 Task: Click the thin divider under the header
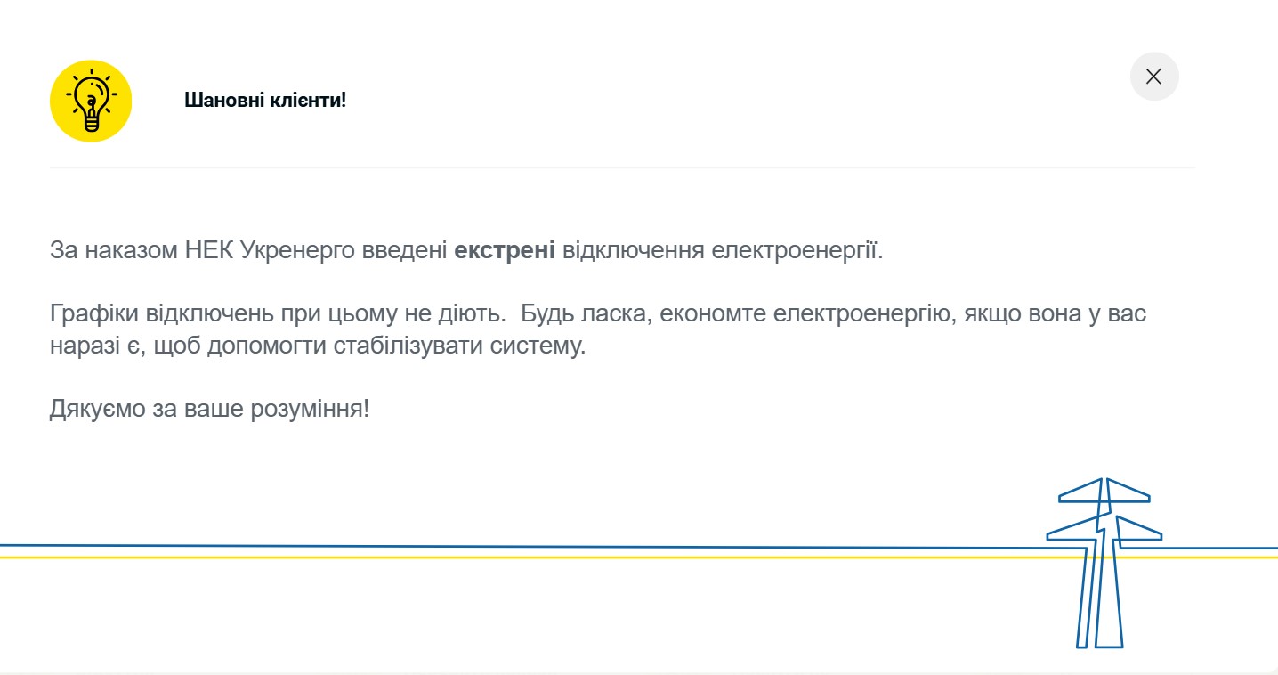click(x=623, y=167)
